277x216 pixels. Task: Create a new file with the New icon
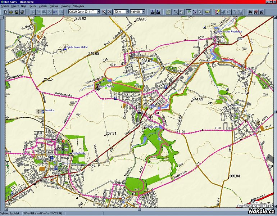pos(6,12)
